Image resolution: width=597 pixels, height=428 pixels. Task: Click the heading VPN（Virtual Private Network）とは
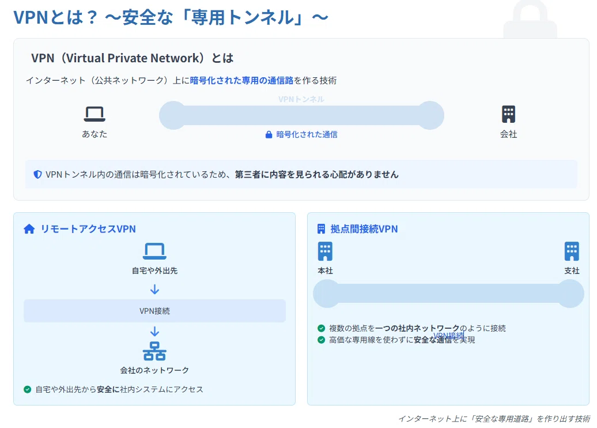132,58
